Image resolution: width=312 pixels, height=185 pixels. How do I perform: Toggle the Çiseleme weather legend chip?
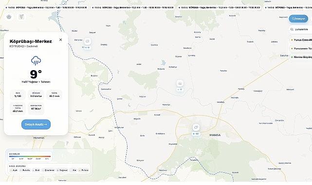tap(48, 170)
